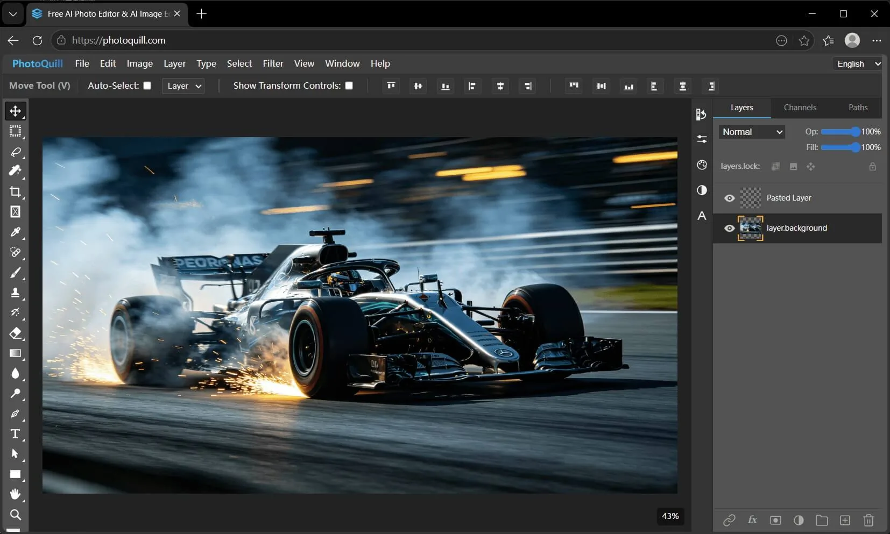Click the link layers icon

(729, 520)
